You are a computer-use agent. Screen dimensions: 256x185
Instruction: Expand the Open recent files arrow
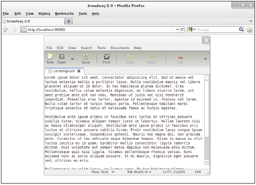click(72, 59)
